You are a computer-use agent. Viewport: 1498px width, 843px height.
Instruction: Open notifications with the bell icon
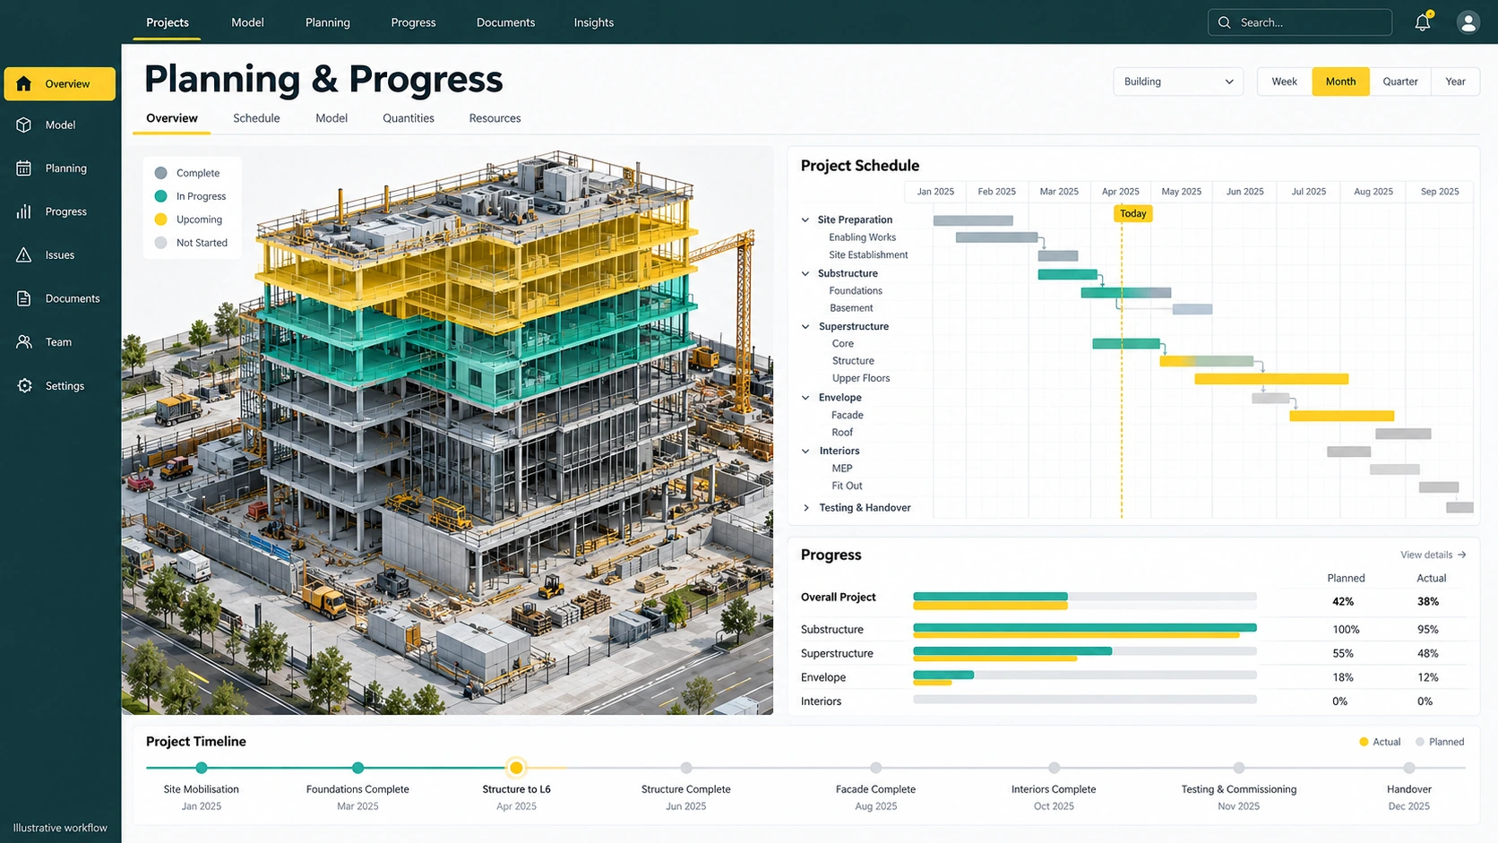tap(1423, 22)
